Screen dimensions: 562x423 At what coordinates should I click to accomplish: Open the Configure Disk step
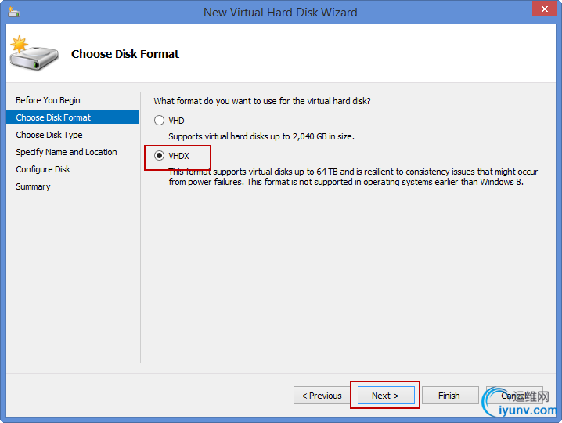[x=43, y=169]
